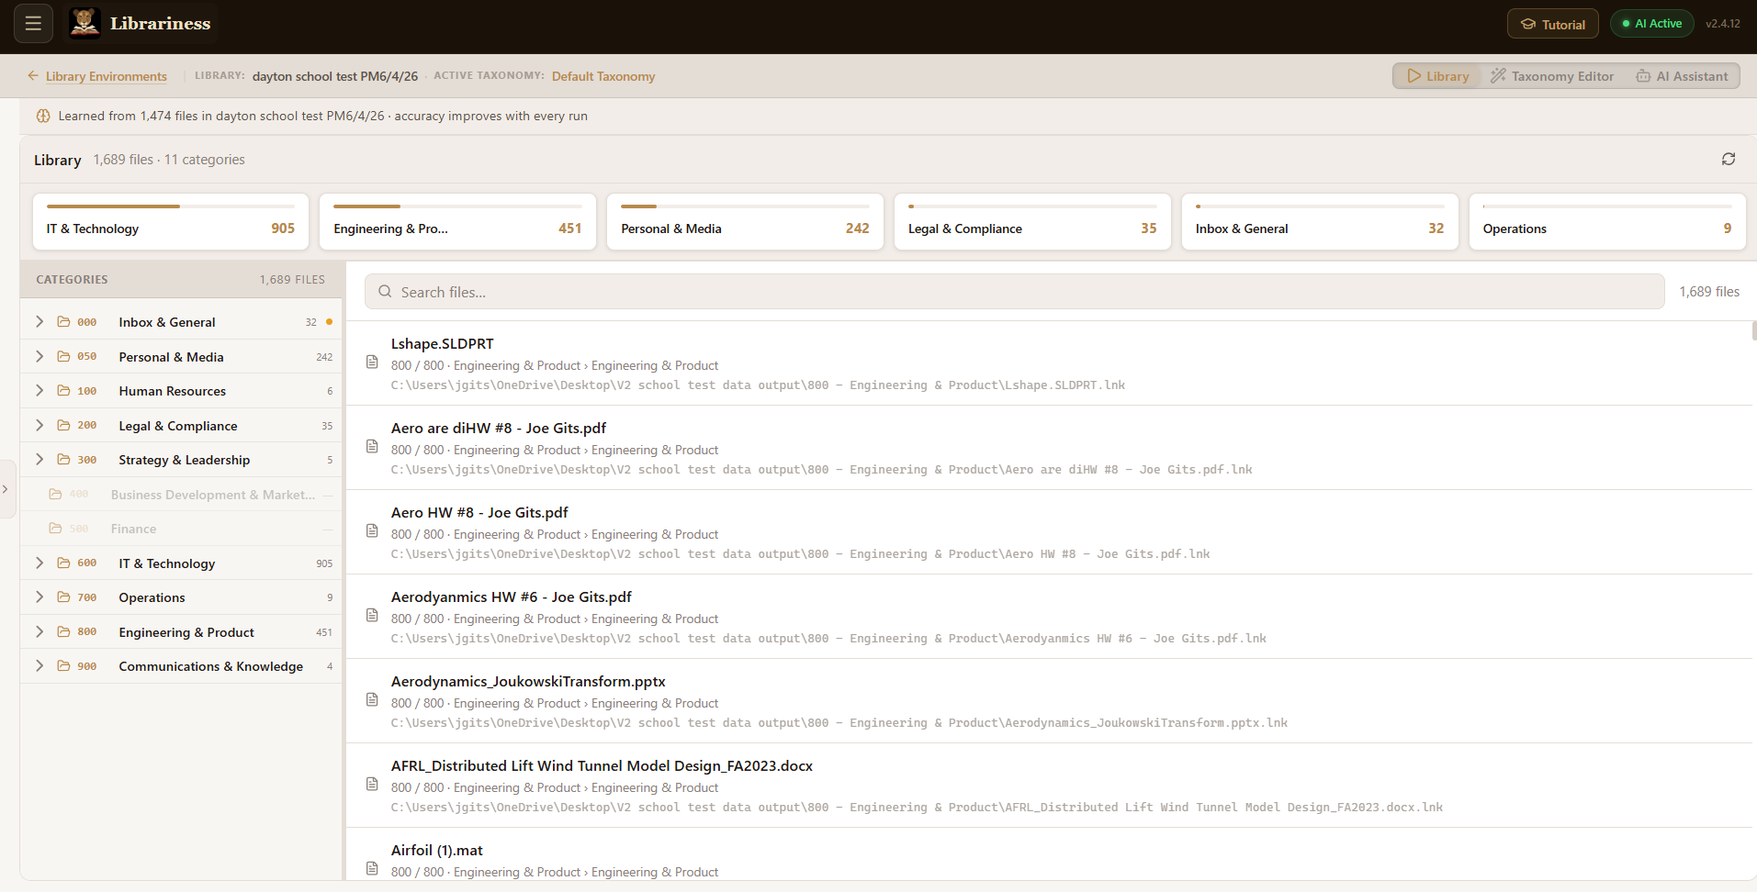Click the folder icon for Strategy & Leadership
Image resolution: width=1757 pixels, height=892 pixels.
pos(63,460)
